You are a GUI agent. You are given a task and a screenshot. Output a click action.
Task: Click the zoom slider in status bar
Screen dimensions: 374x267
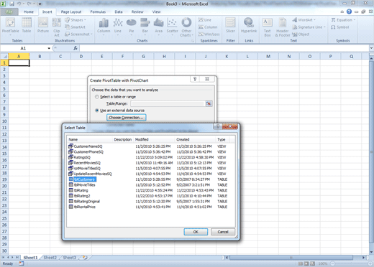[x=351, y=263]
